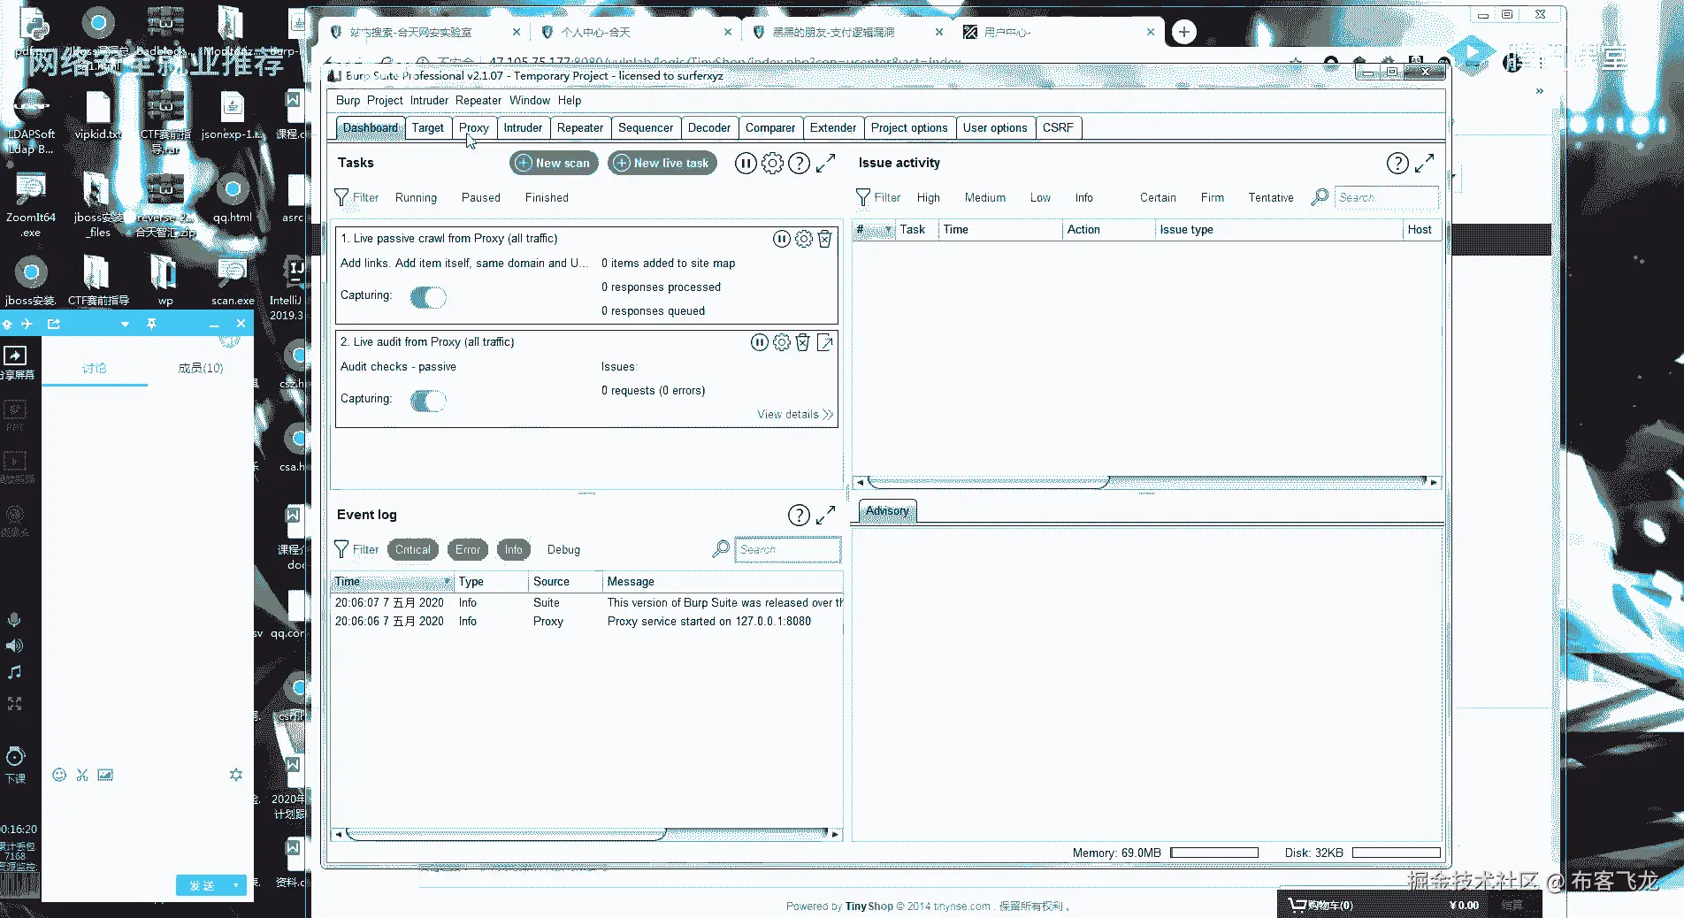1684x918 pixels.
Task: Switch to the 成员(10) members tab in chat
Action: pyautogui.click(x=201, y=368)
